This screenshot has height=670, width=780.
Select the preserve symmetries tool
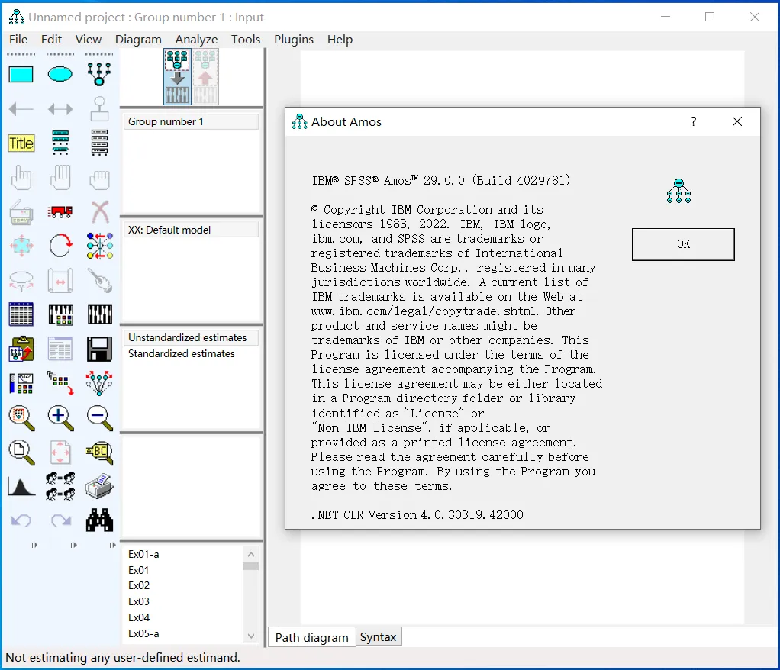click(99, 383)
